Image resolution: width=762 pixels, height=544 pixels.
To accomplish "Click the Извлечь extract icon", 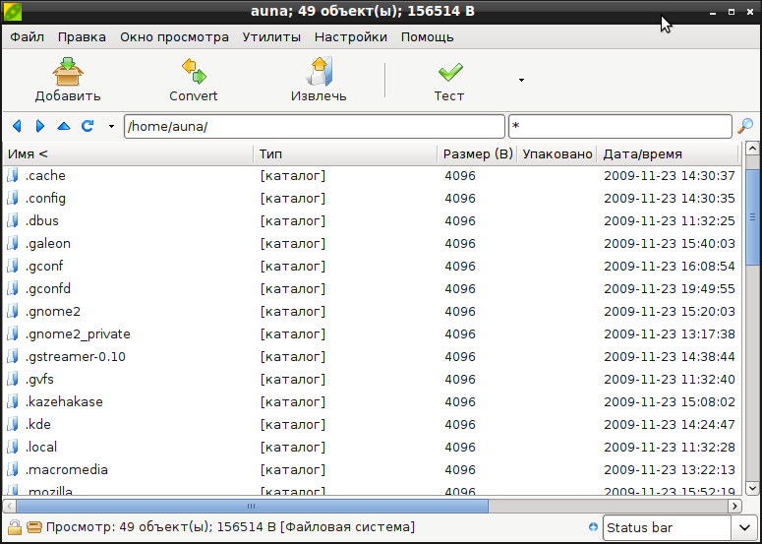I will 319,71.
